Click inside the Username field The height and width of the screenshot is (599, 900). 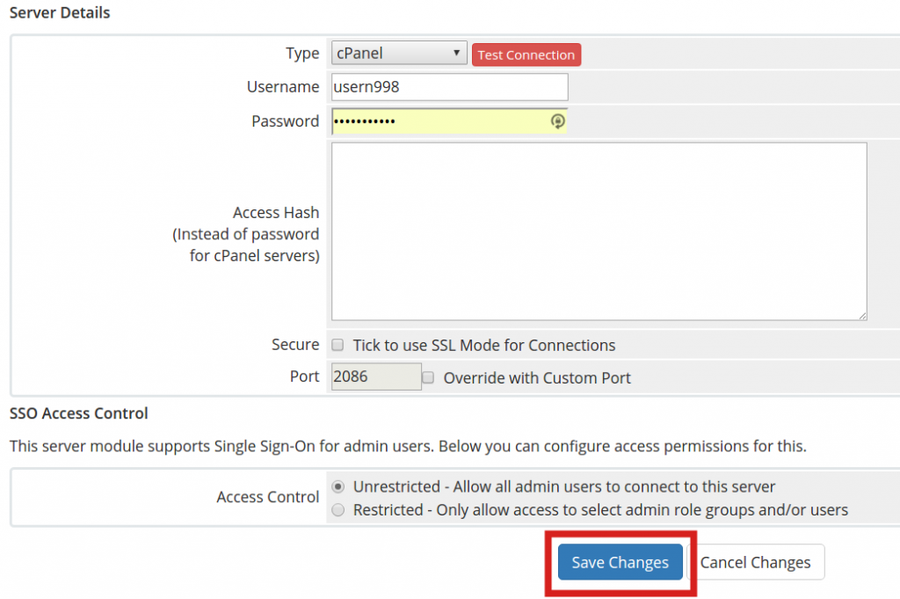click(x=448, y=87)
